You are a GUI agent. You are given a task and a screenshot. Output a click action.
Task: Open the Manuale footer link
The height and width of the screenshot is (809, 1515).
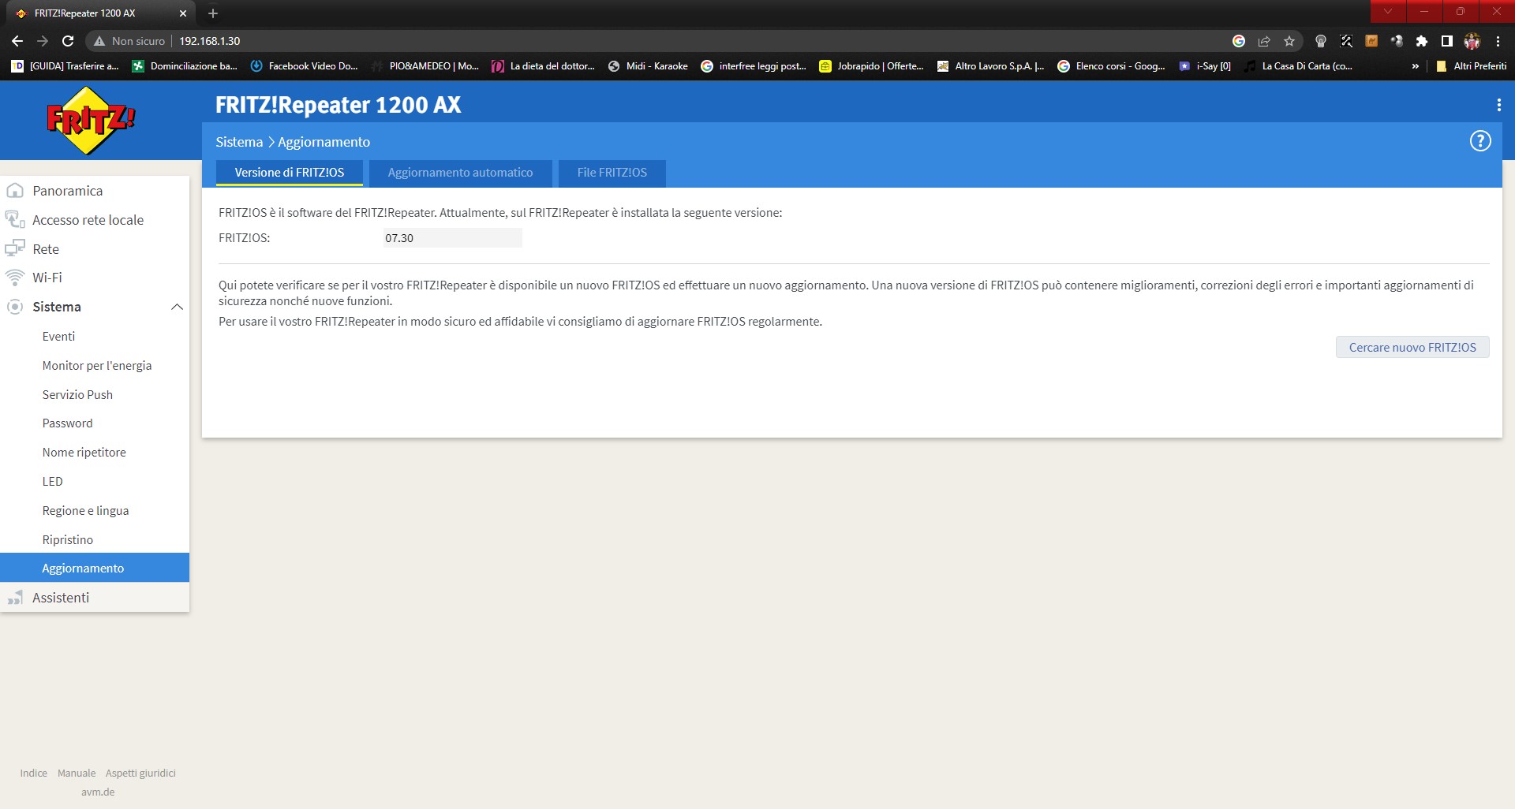pyautogui.click(x=77, y=774)
